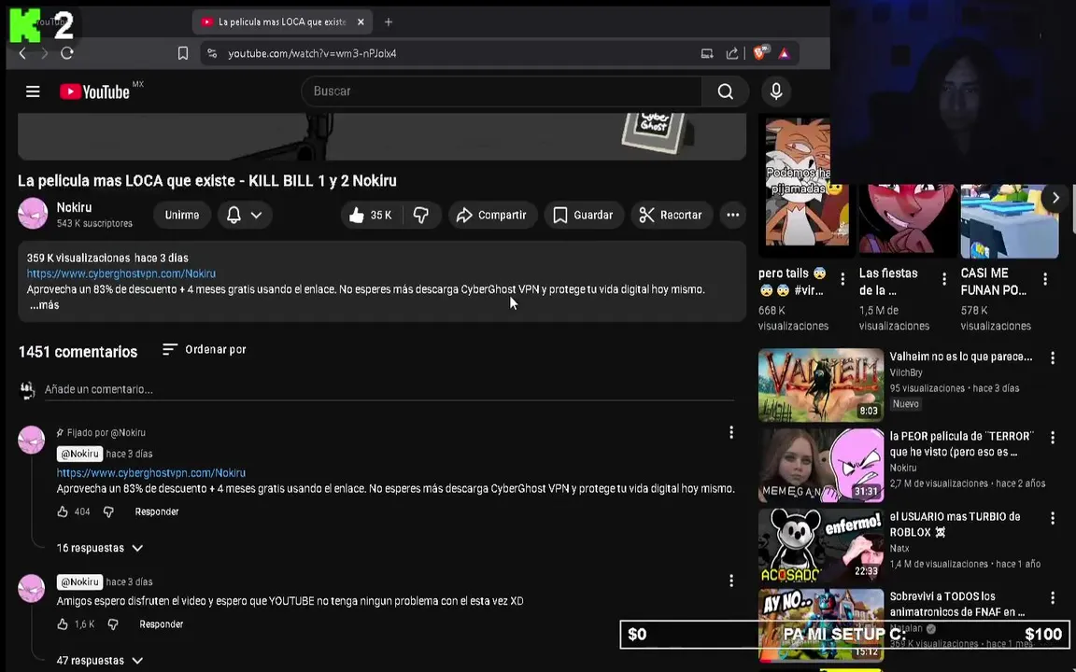The image size is (1076, 672).
Task: Click the picture-in-picture icon in address bar
Action: (x=707, y=53)
